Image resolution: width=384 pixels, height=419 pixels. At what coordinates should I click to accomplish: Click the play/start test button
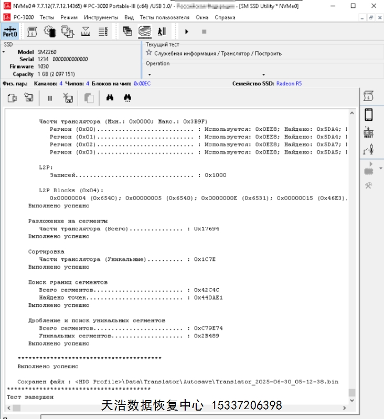point(187,31)
